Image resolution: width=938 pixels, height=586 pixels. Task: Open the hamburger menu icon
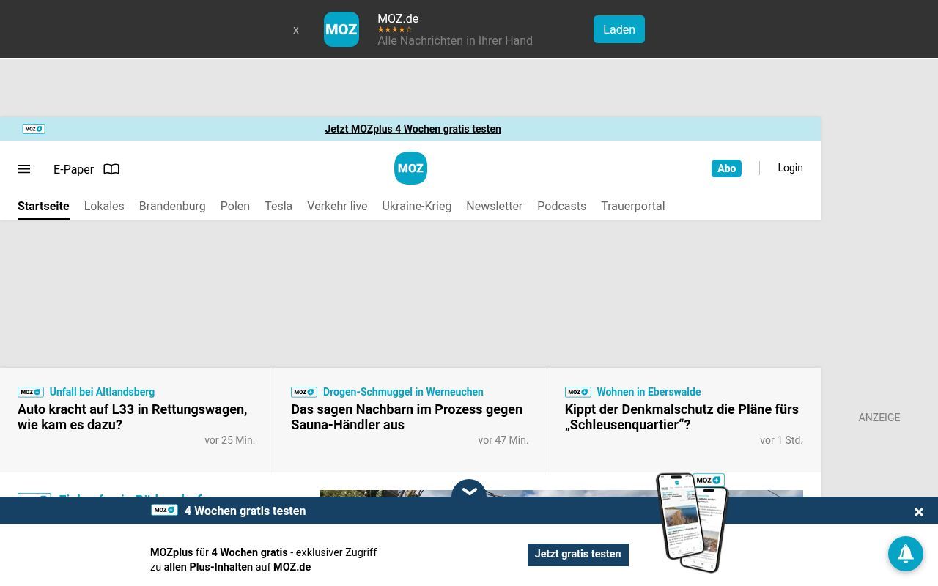pyautogui.click(x=23, y=169)
